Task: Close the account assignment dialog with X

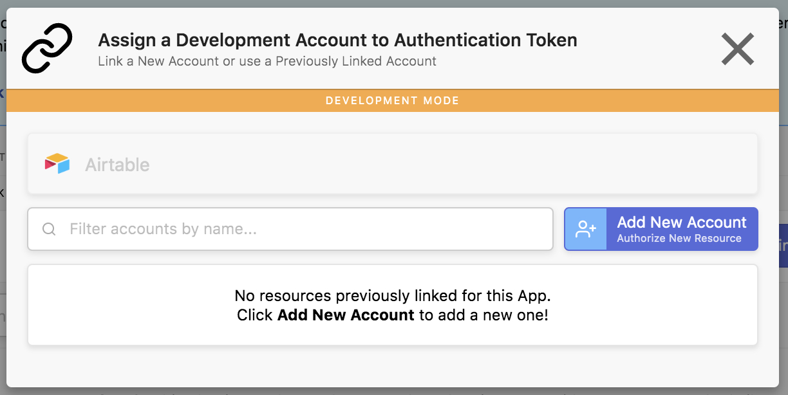Action: coord(737,49)
